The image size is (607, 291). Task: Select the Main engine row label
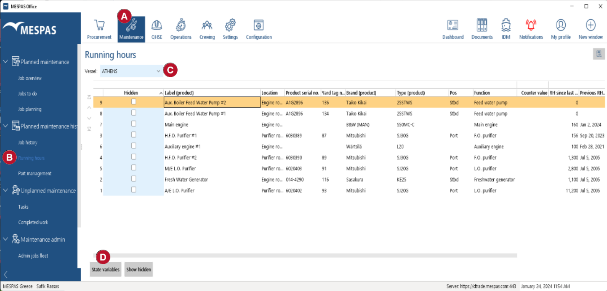(x=176, y=124)
